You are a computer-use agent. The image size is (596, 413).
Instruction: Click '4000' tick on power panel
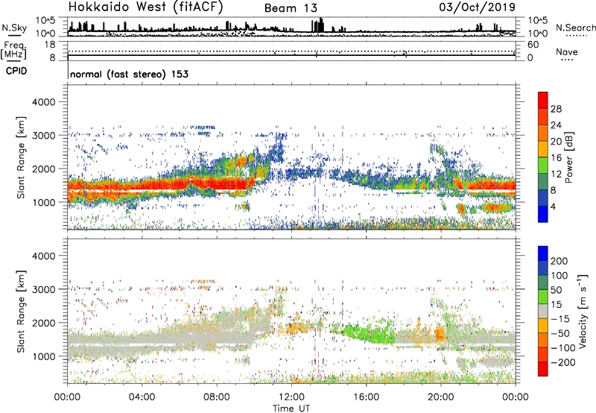(43, 102)
